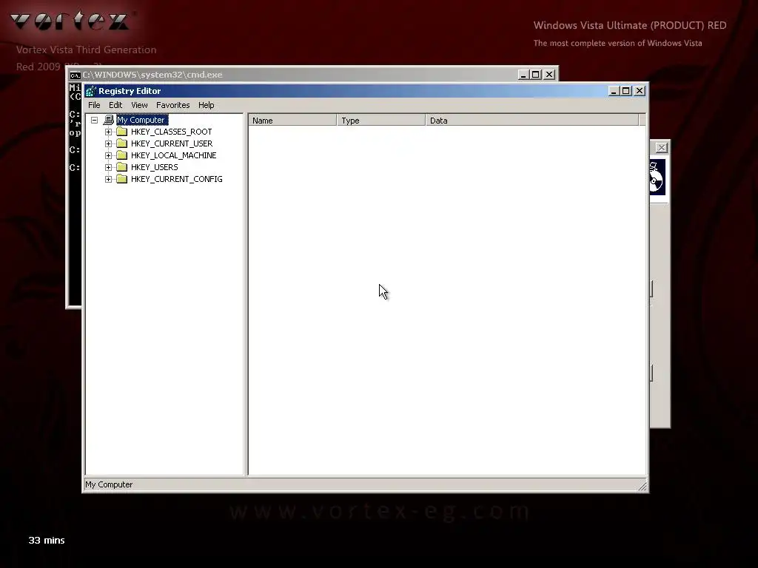Click the HKEY_CURRENT_CONFIG folder icon
Screen dimensions: 758x568
[x=122, y=179]
